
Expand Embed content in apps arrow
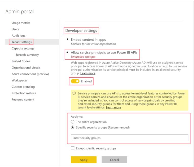[67, 39]
